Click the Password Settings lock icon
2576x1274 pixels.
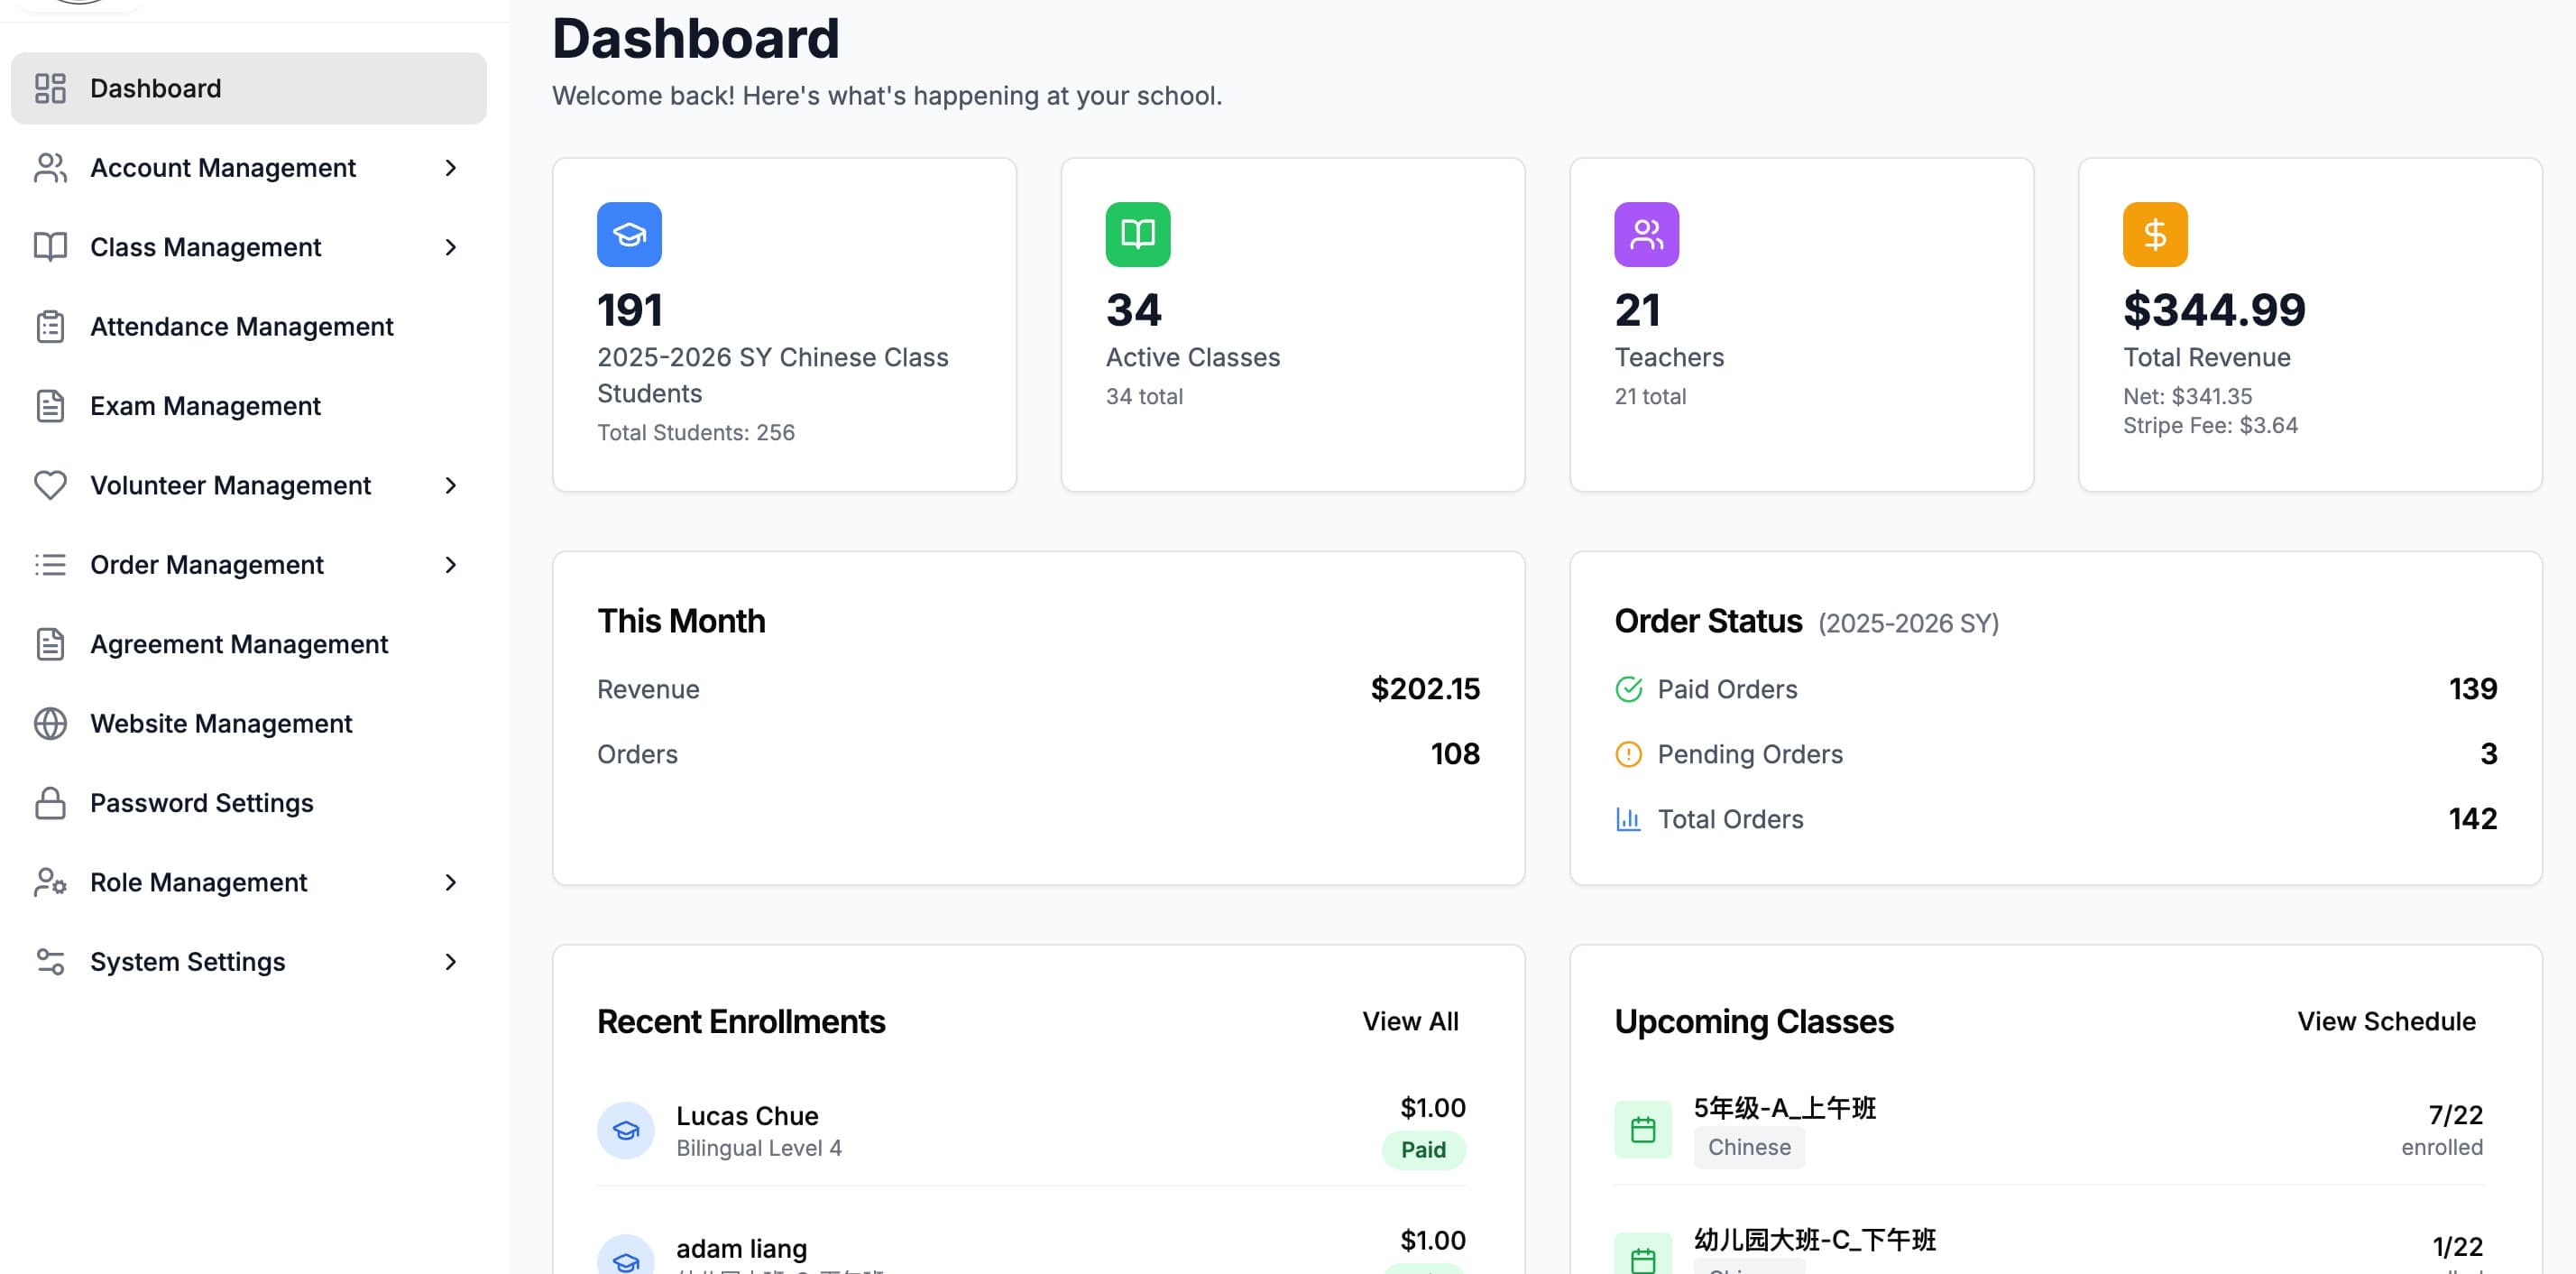tap(50, 803)
